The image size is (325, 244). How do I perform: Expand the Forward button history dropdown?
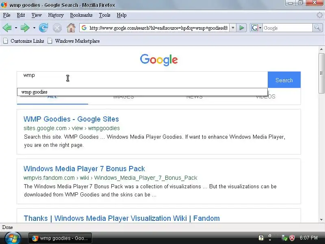(34, 28)
